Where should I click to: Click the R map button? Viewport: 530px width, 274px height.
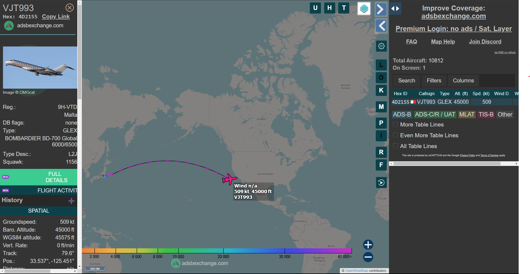[x=381, y=152]
